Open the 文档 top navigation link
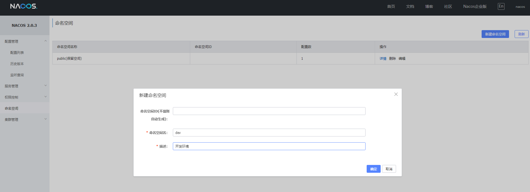Screen dimensions: 530x192 click(x=410, y=6)
